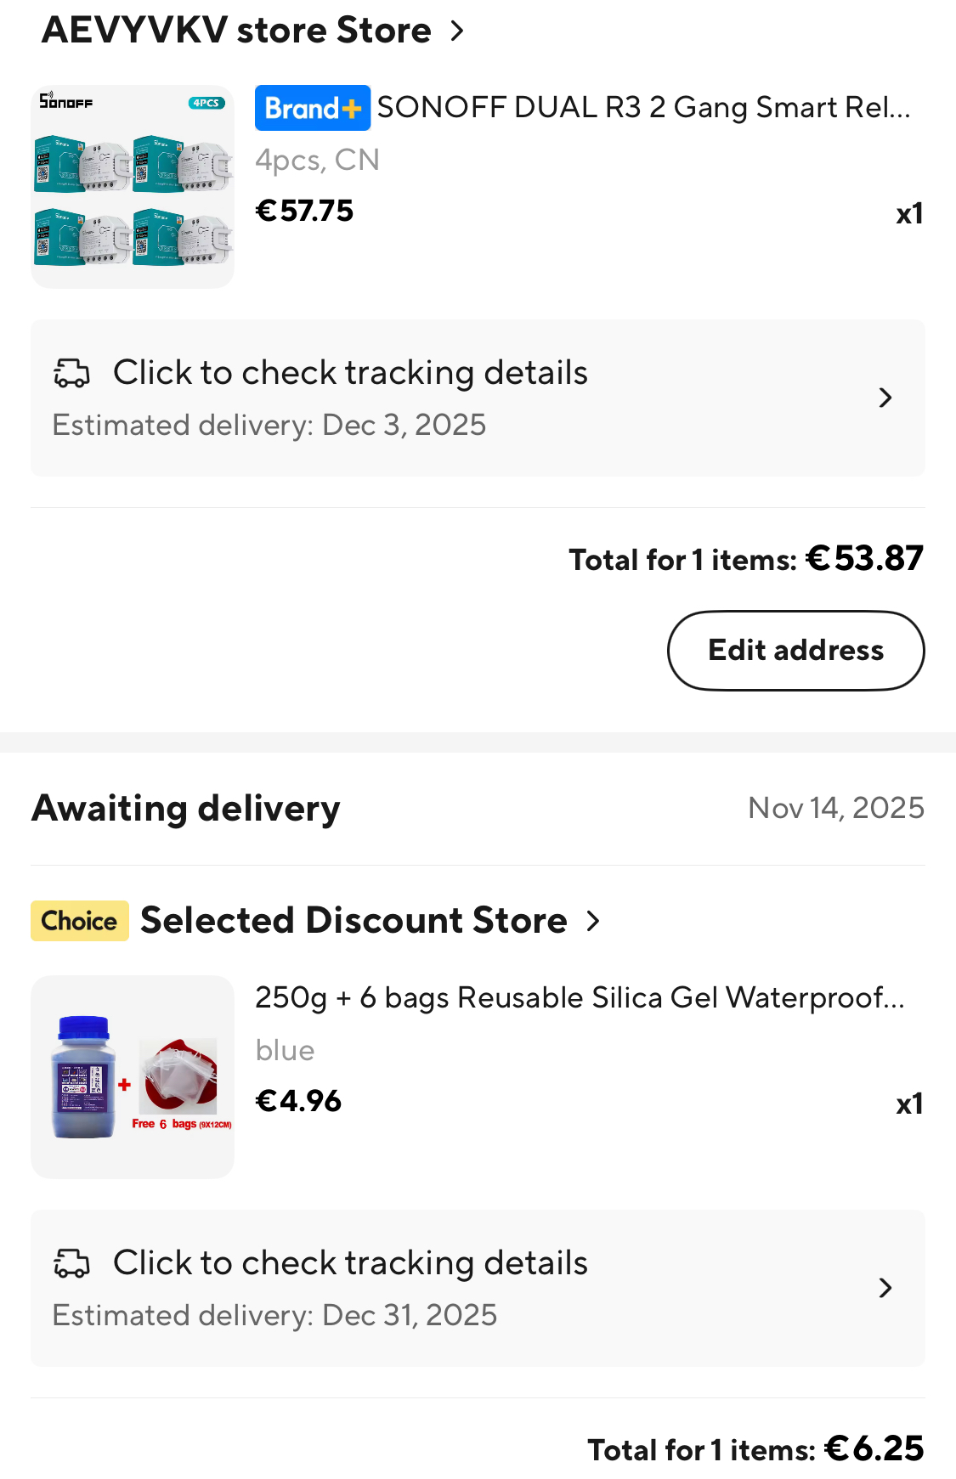This screenshot has height=1479, width=956.
Task: Click the Choice badge
Action: (80, 921)
